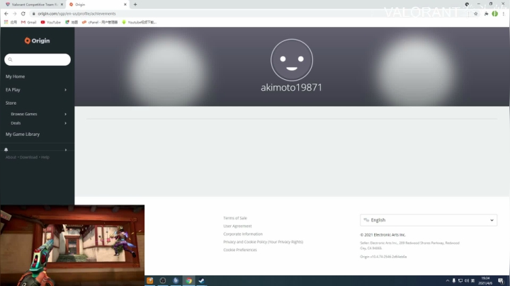Show hidden system tray icons
This screenshot has height=286, width=510.
tap(448, 281)
